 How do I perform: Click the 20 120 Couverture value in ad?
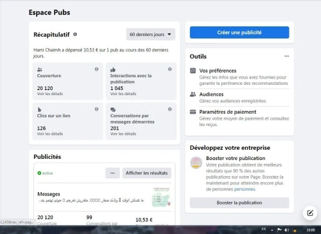tap(45, 217)
